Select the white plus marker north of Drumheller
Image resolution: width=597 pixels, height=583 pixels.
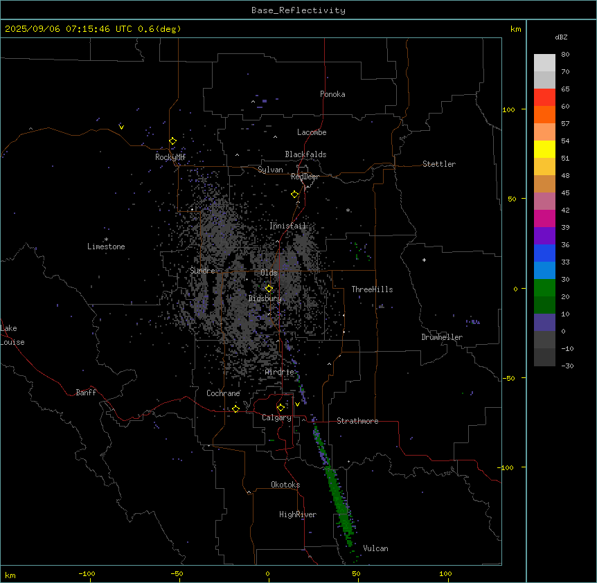424,260
